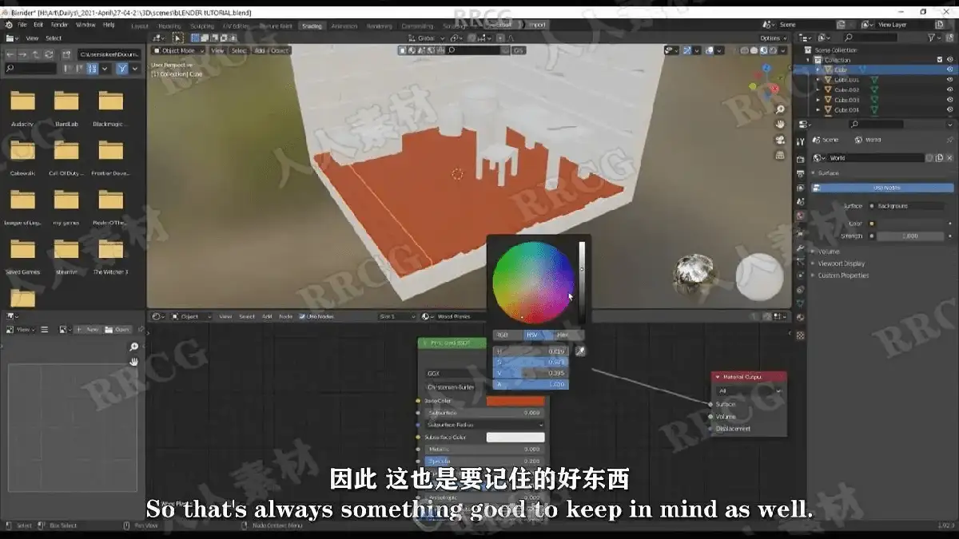959x539 pixels.
Task: Open the Render properties tab icon
Action: (800, 158)
